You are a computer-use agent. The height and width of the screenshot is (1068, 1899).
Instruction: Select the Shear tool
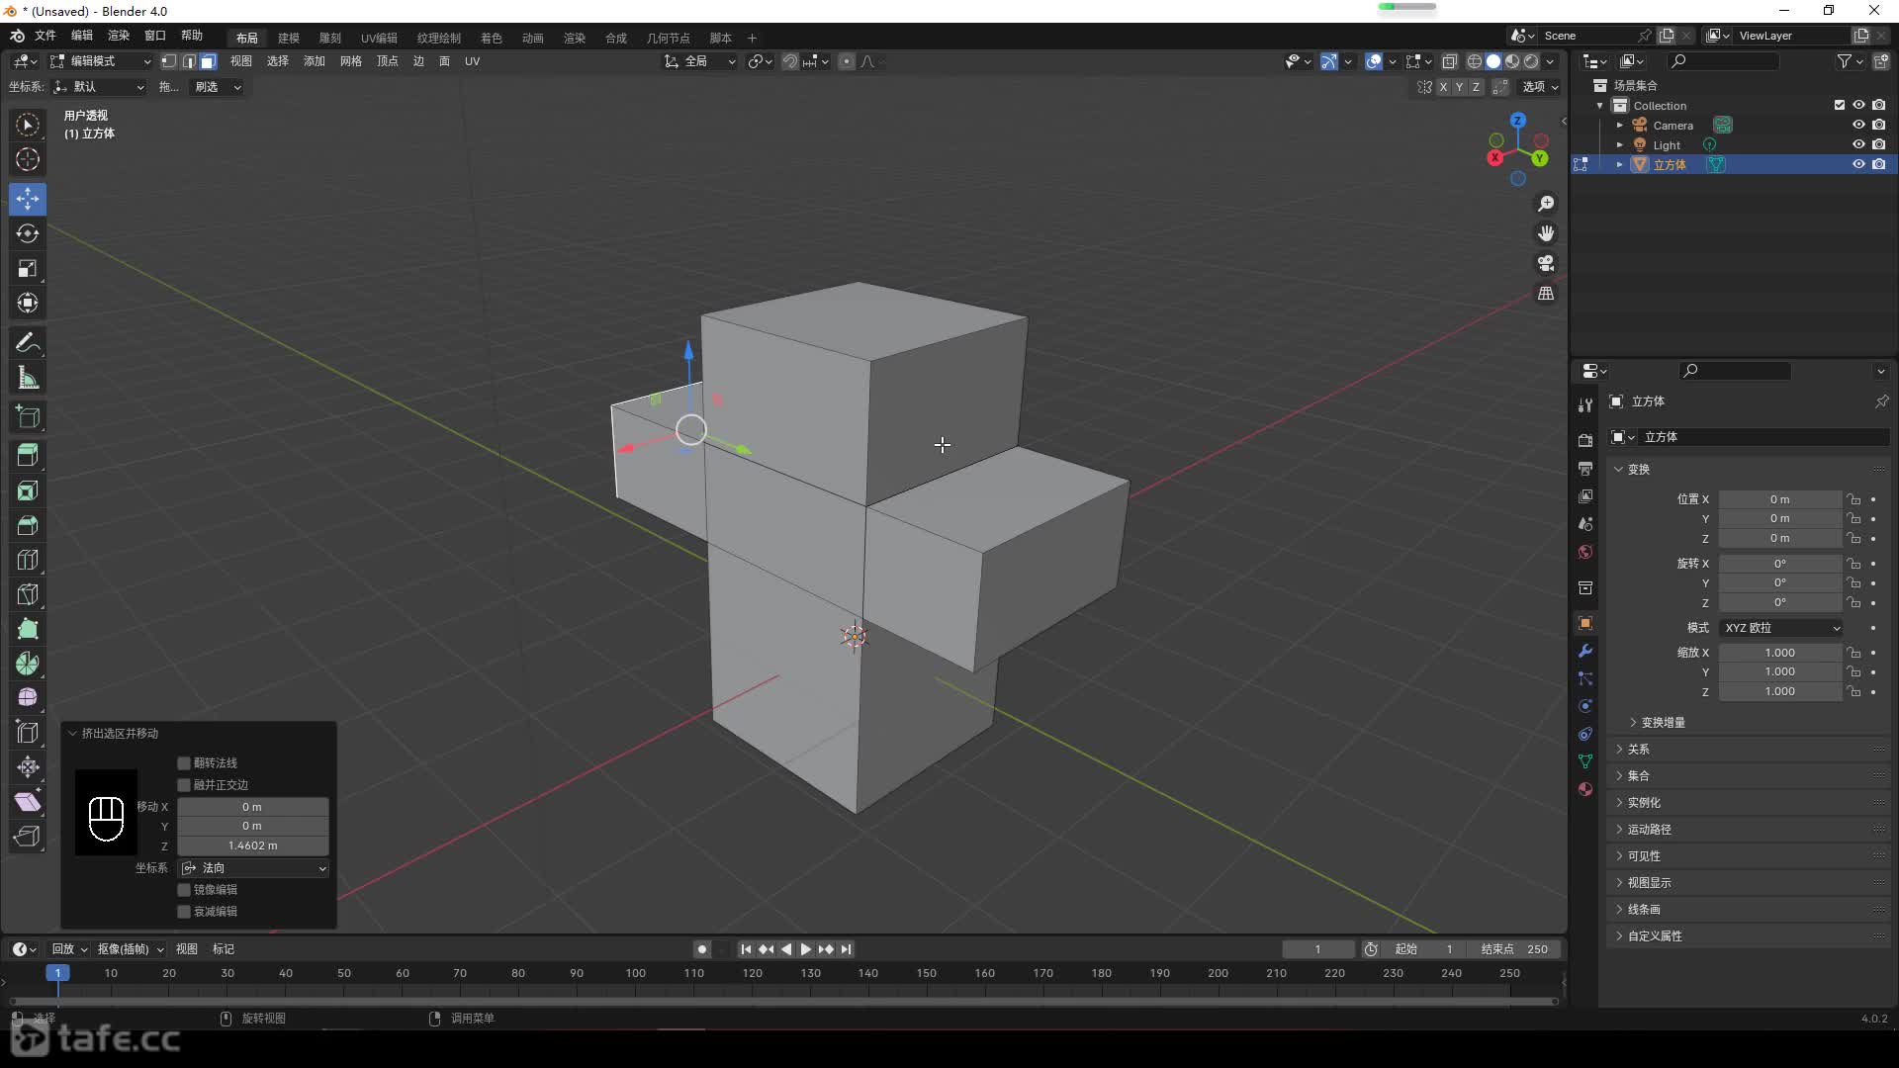click(x=28, y=802)
